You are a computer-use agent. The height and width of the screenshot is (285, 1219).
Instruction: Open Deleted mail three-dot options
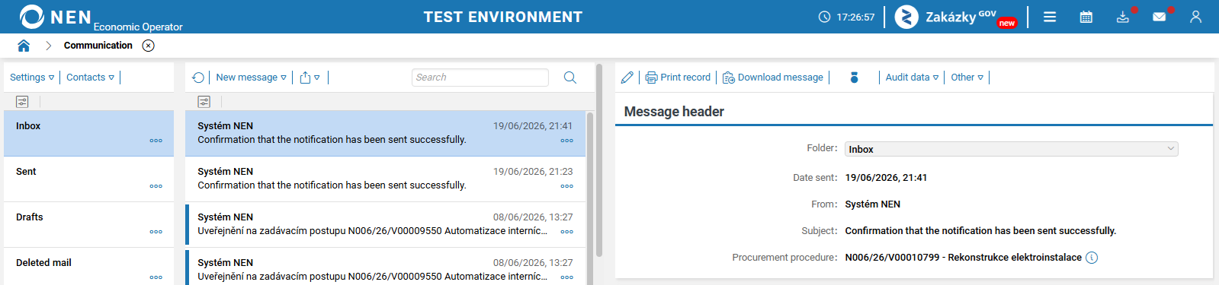pos(156,277)
